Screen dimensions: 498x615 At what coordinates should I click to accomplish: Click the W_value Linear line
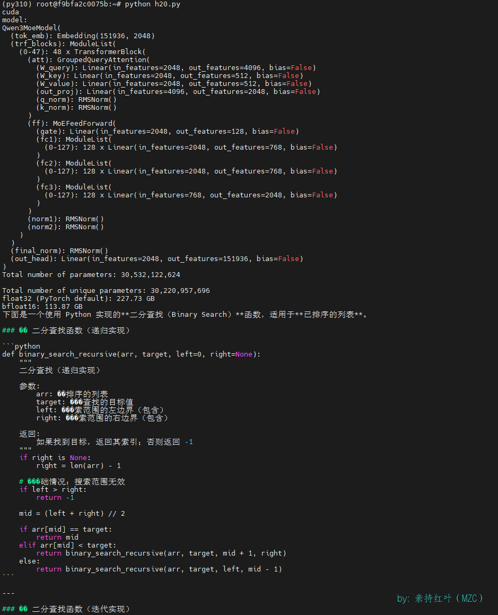point(174,84)
